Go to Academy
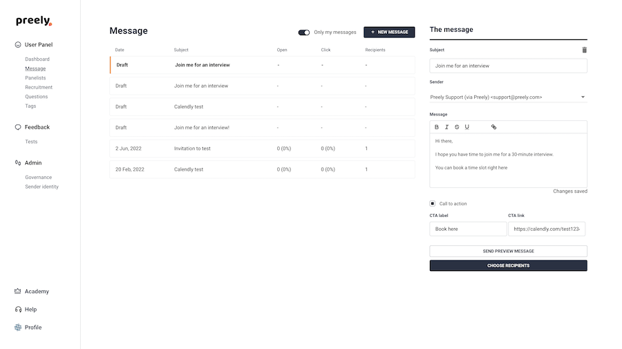622x349 pixels. click(x=37, y=292)
